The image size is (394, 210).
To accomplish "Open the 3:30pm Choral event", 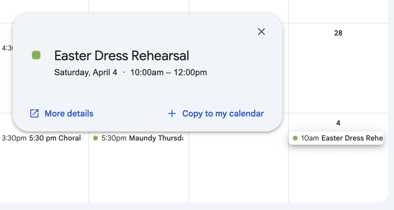I will pyautogui.click(x=42, y=138).
